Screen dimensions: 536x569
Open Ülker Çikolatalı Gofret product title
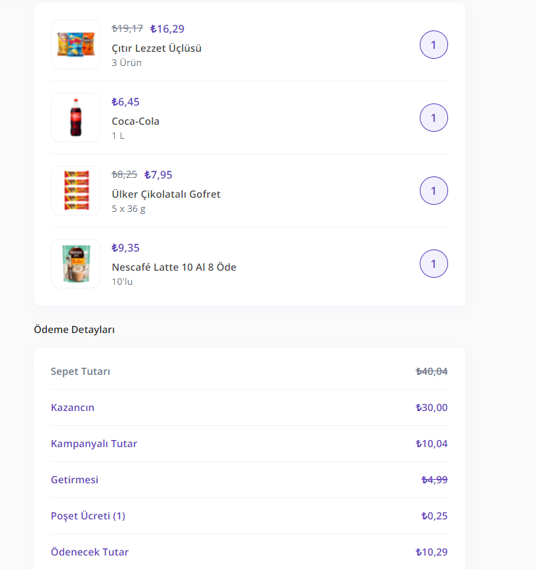[166, 194]
